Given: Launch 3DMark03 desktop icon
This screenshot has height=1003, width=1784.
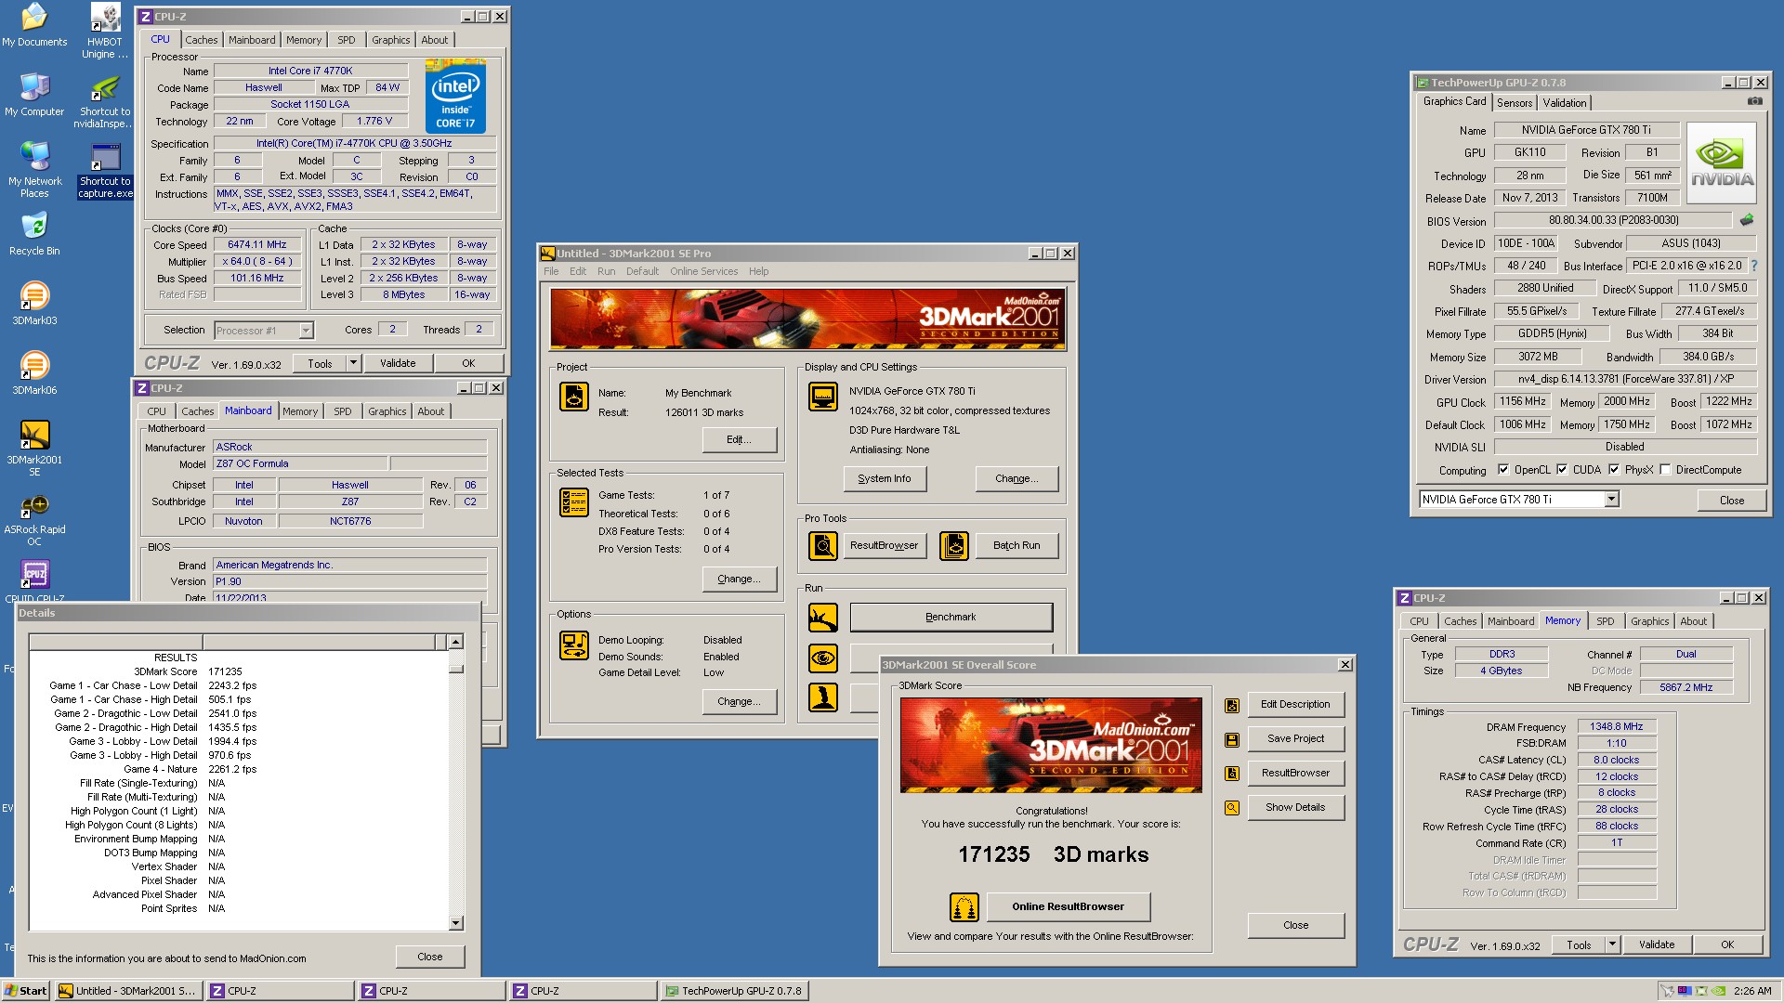Looking at the screenshot, I should pos(34,304).
